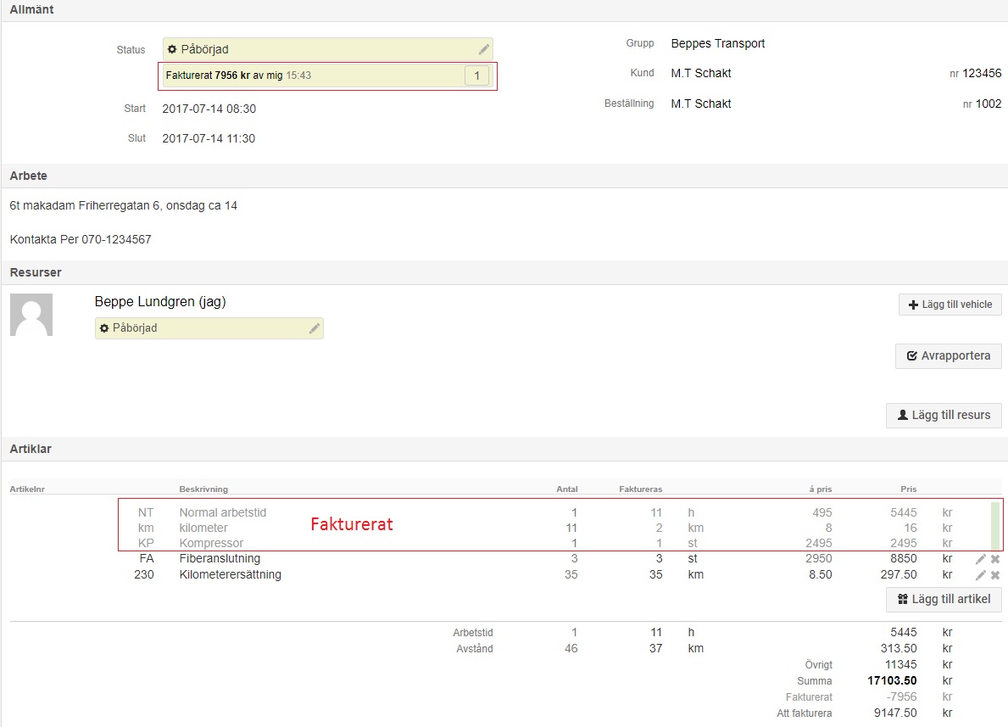This screenshot has height=727, width=1008.
Task: Open the Avrapportera button
Action: [x=948, y=355]
